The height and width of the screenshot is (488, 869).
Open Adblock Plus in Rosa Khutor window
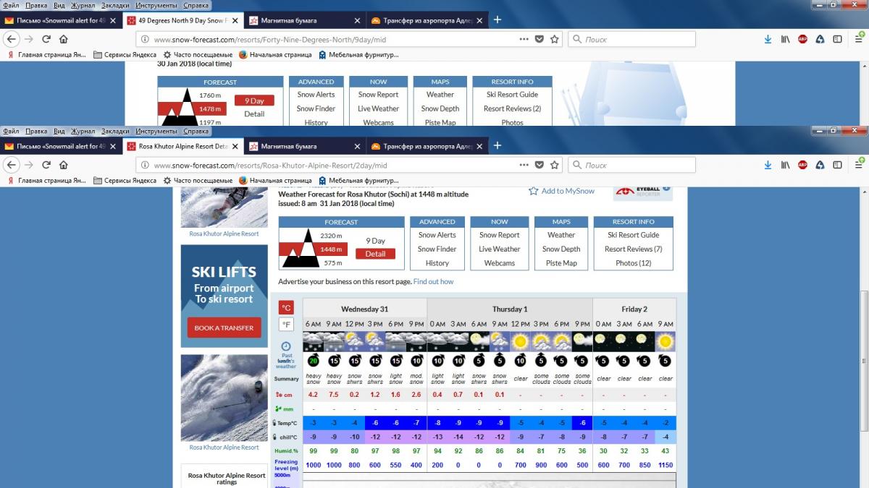[802, 166]
